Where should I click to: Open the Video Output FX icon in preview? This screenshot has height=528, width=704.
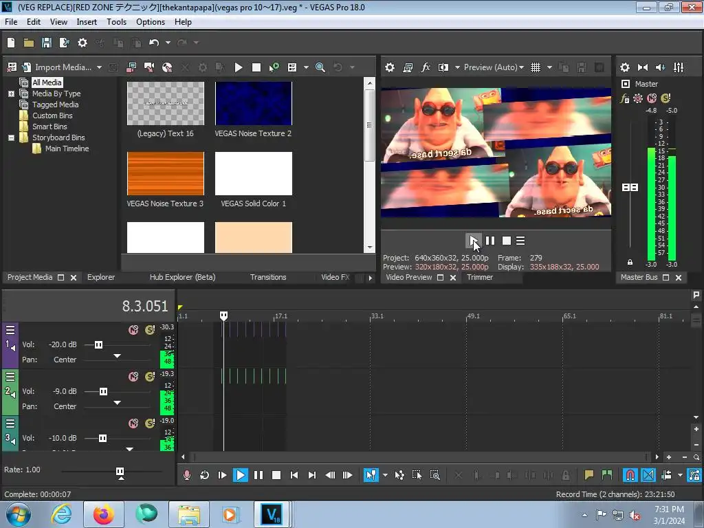[426, 67]
